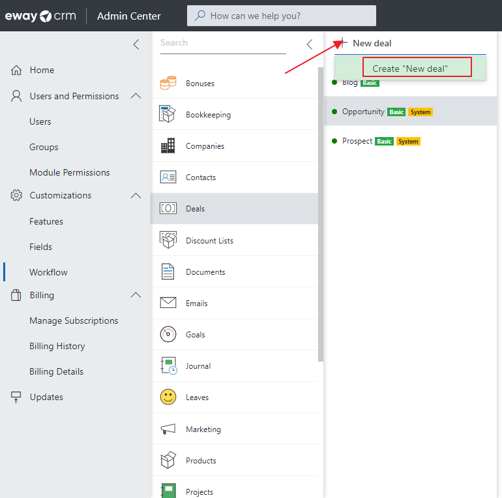Click the Discount Lists box icon
Screen dimensions: 502x498
pos(168,240)
